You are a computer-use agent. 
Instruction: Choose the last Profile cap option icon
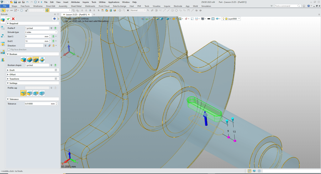click(x=42, y=93)
